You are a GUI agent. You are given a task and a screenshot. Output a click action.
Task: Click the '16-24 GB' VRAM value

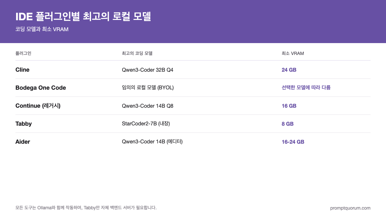coord(293,142)
